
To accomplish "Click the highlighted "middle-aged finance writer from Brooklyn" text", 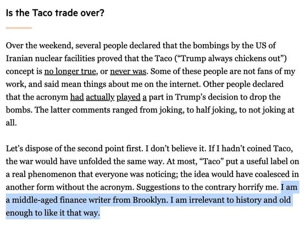I will click(x=89, y=200).
